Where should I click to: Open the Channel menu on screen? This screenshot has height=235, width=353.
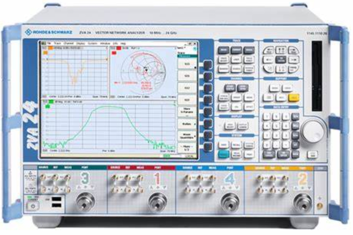tap(68, 44)
